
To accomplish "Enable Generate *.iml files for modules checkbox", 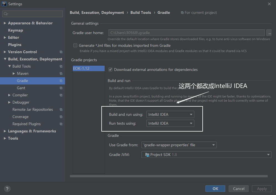I will [x=75, y=45].
